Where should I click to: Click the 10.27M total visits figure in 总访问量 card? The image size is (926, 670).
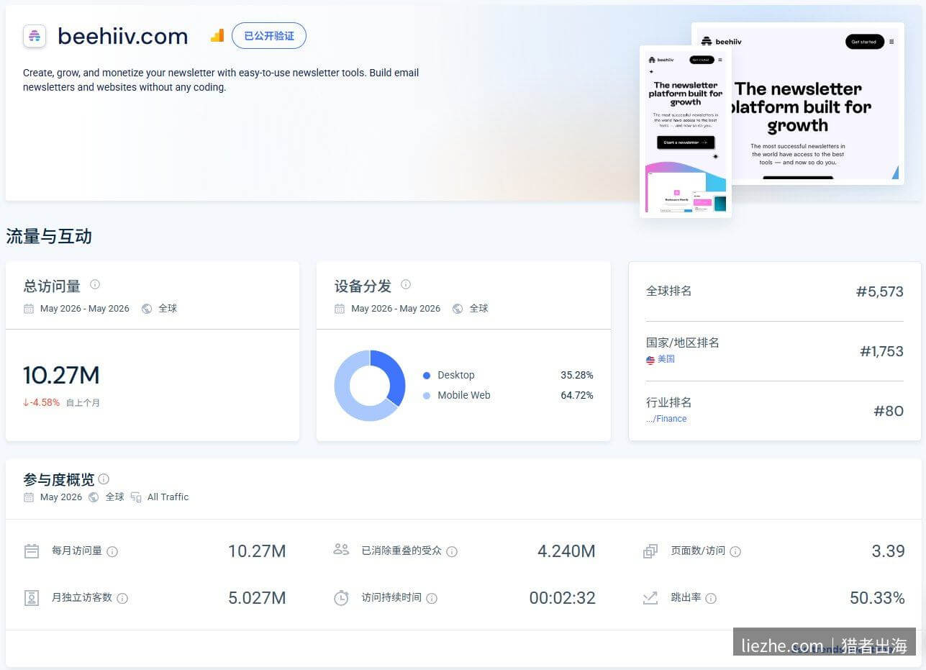click(x=61, y=376)
